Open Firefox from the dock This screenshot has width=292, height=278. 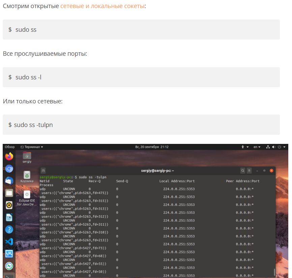(9, 156)
